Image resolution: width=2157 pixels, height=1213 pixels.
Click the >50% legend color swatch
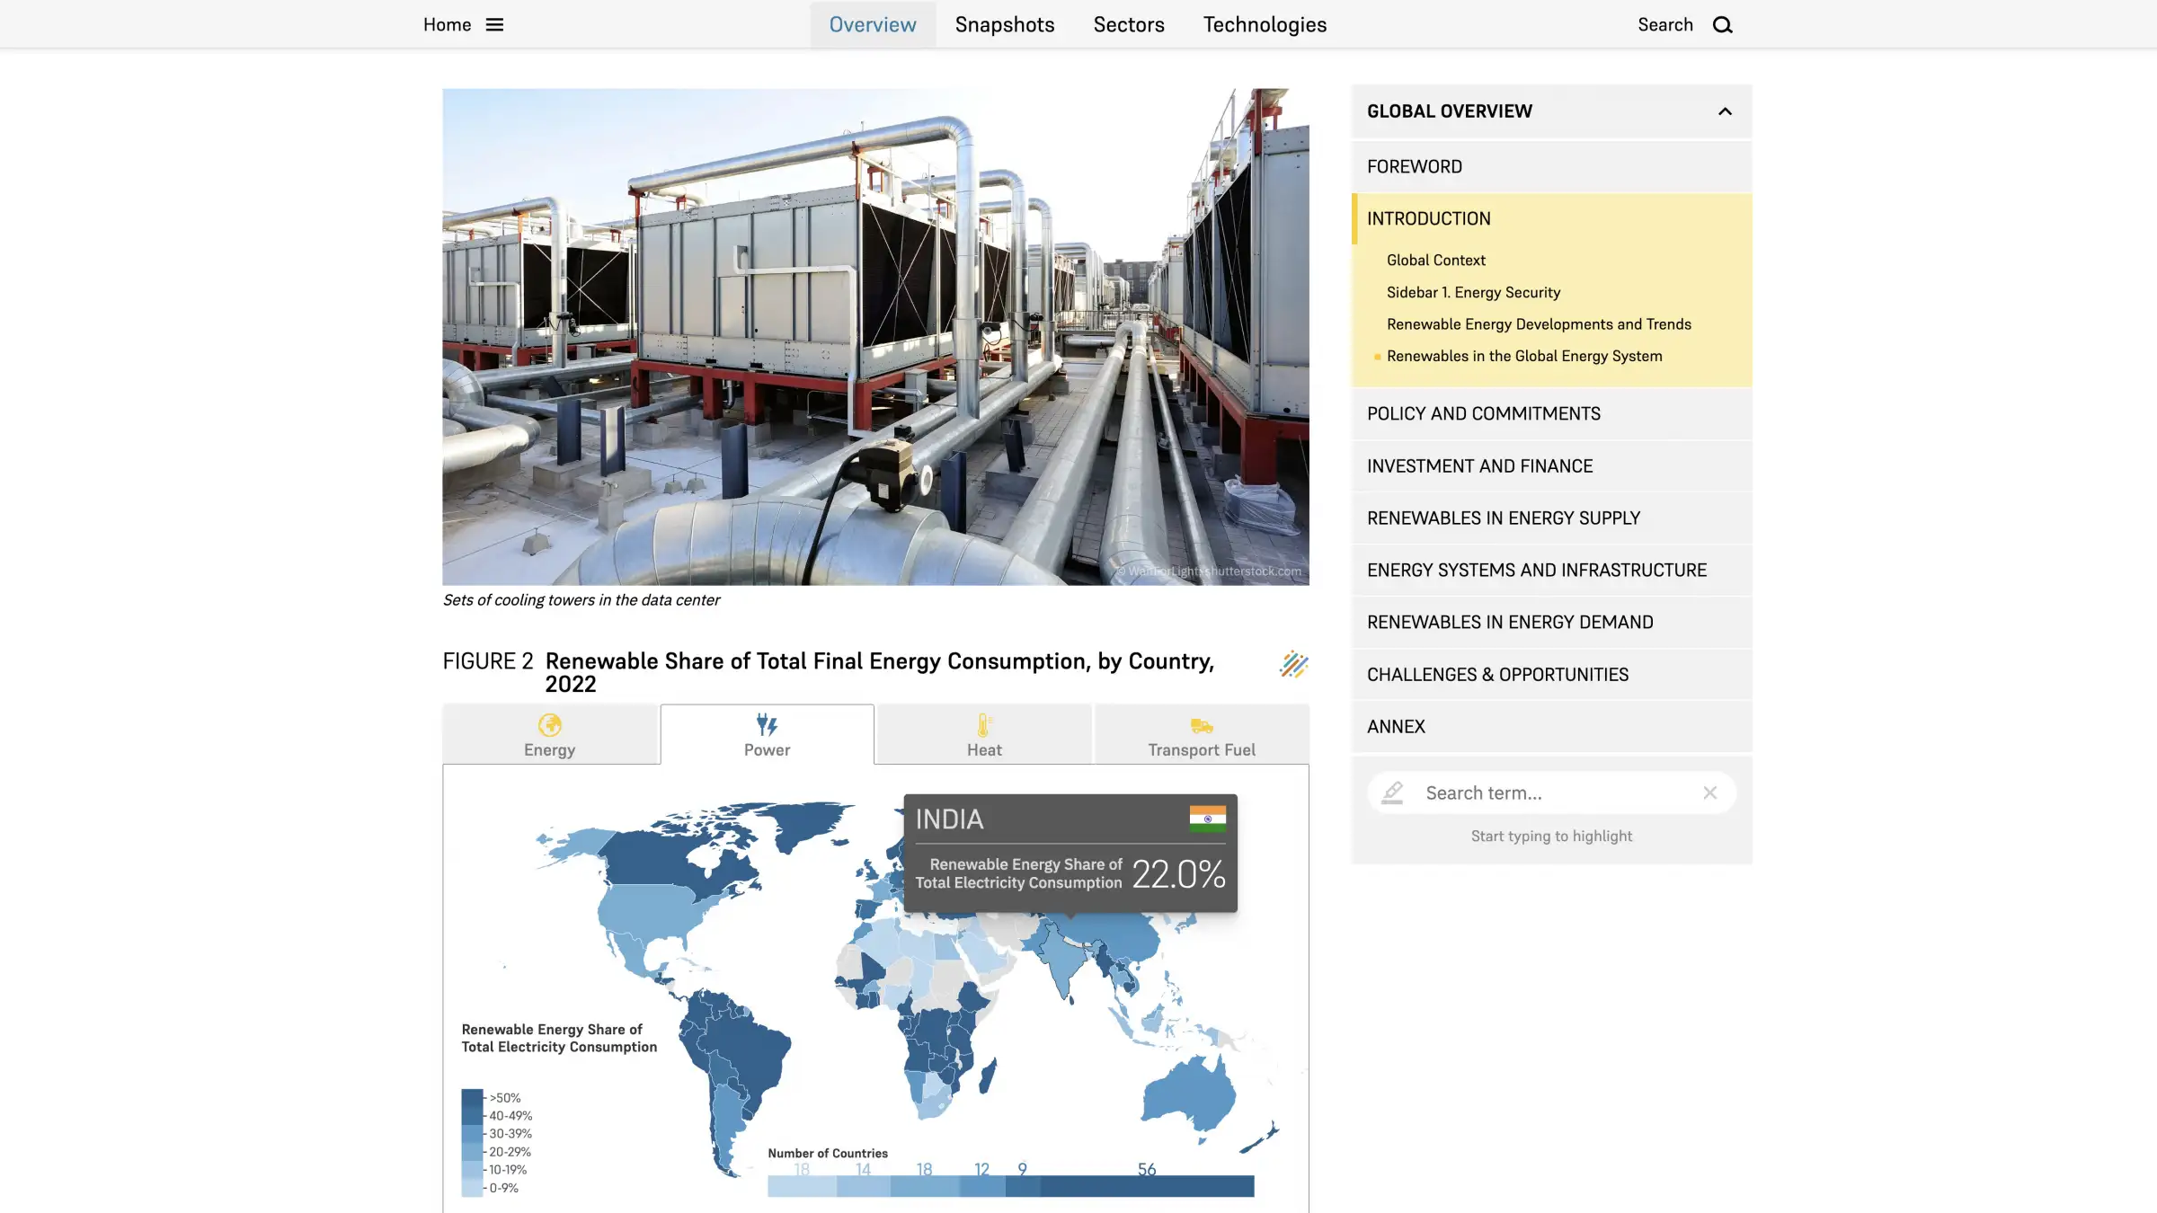472,1098
